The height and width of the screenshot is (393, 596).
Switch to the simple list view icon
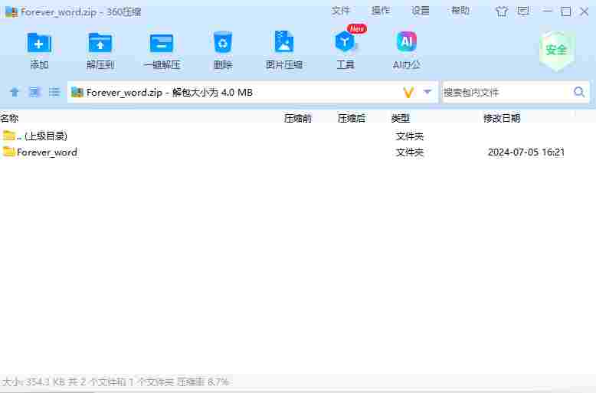pos(54,92)
